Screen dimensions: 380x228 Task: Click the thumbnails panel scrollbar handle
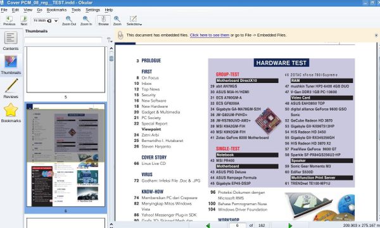click(x=111, y=58)
